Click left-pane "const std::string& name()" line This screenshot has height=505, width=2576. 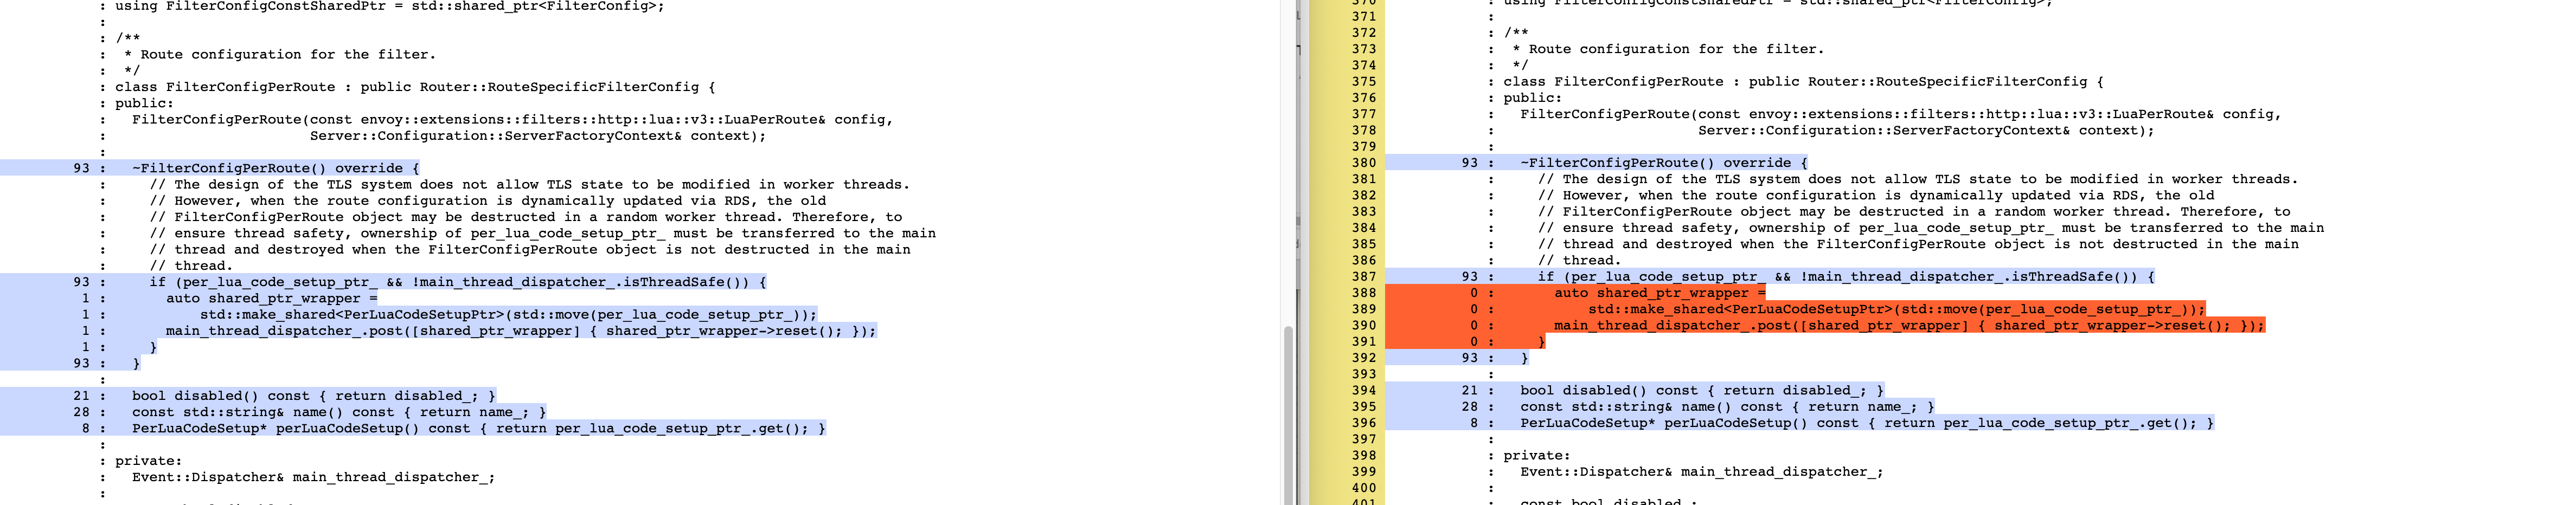click(x=339, y=412)
